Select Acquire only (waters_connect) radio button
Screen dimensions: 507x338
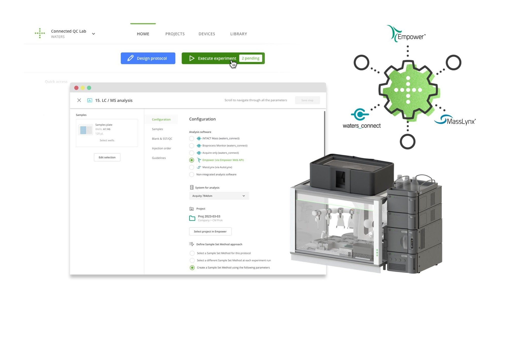[192, 153]
